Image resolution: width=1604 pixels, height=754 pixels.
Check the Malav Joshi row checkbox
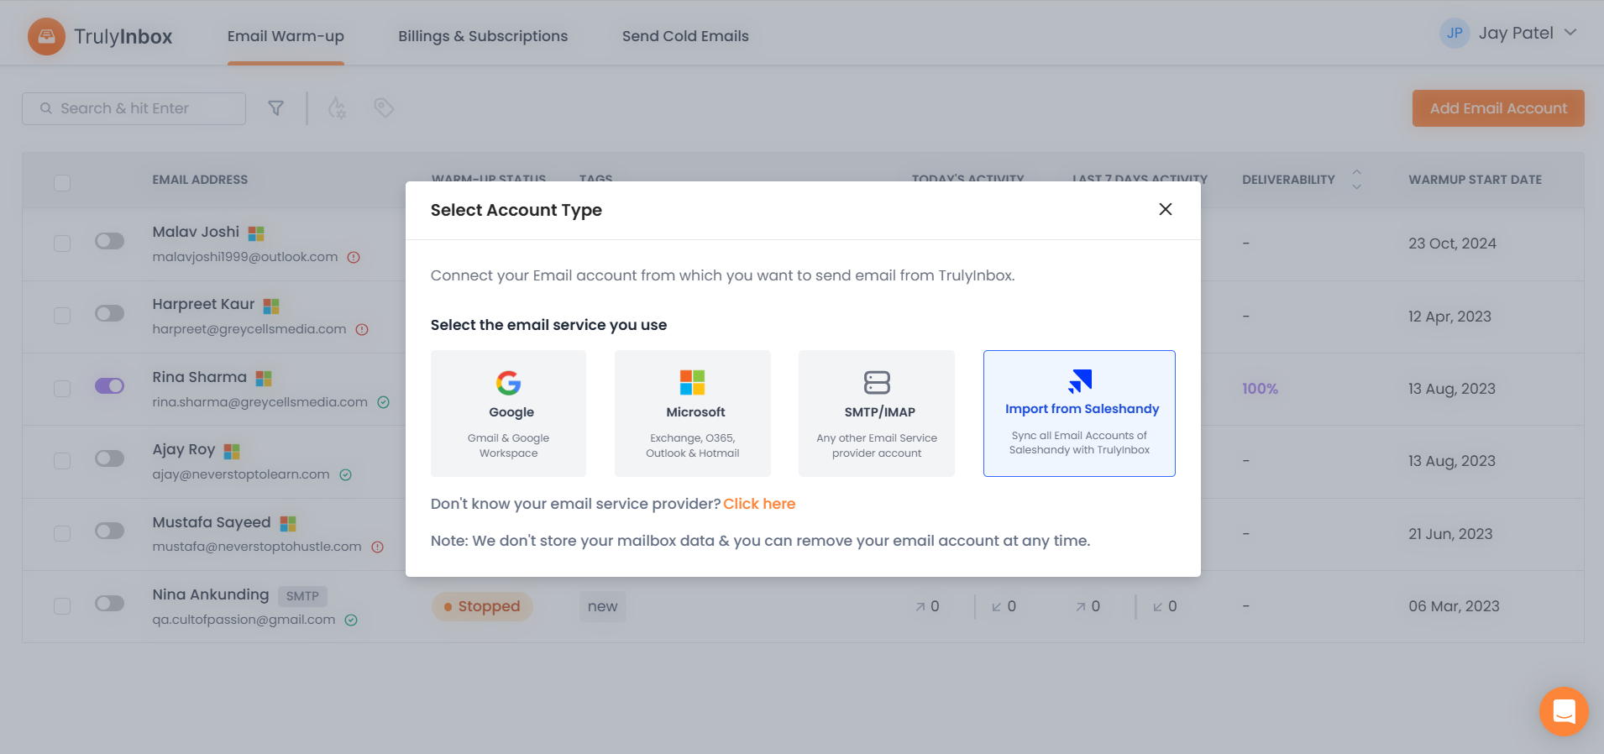tap(62, 243)
